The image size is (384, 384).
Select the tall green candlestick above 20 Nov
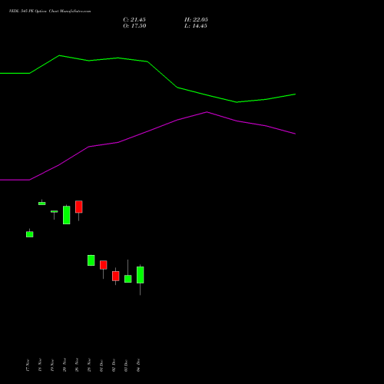(x=67, y=215)
